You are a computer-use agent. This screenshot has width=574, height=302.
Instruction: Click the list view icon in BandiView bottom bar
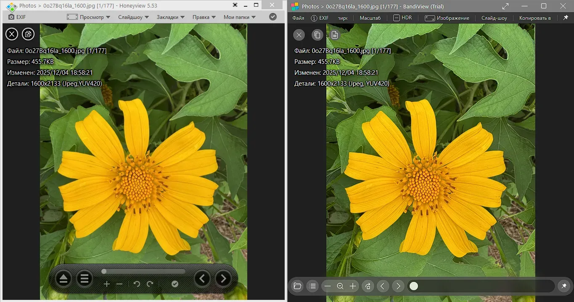(312, 286)
